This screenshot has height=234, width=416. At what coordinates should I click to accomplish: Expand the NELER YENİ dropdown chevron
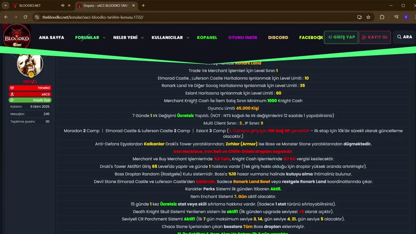[142, 38]
